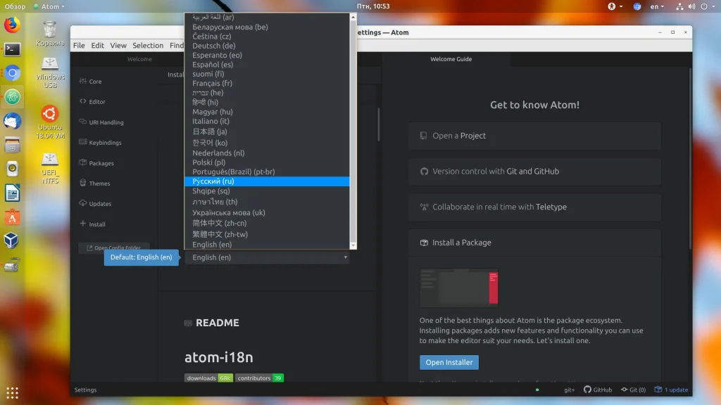The height and width of the screenshot is (405, 721).
Task: Select Español (es) language option
Action: click(x=267, y=64)
